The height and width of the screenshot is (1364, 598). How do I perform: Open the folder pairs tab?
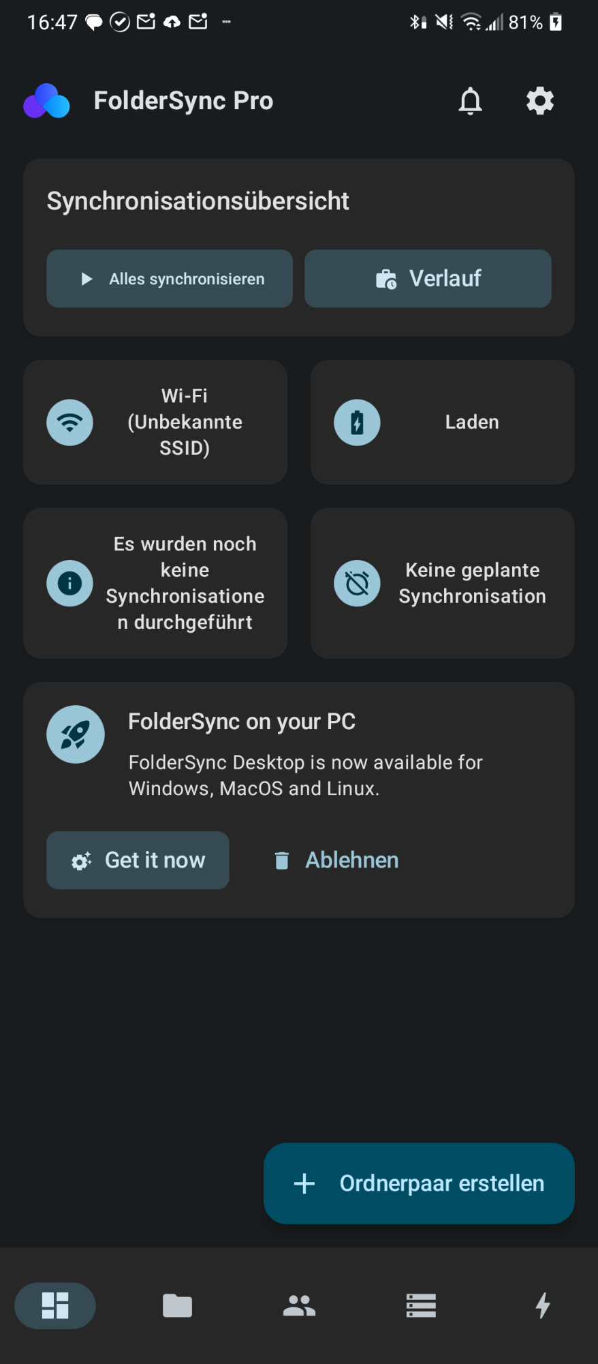177,1305
